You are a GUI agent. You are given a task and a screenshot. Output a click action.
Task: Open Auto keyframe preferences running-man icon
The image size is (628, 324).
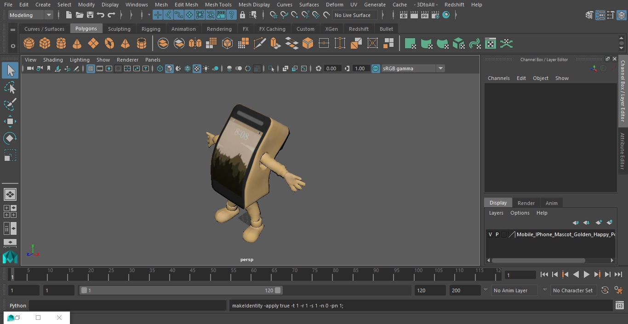click(619, 290)
